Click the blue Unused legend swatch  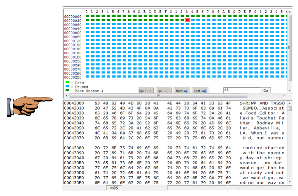(67, 86)
